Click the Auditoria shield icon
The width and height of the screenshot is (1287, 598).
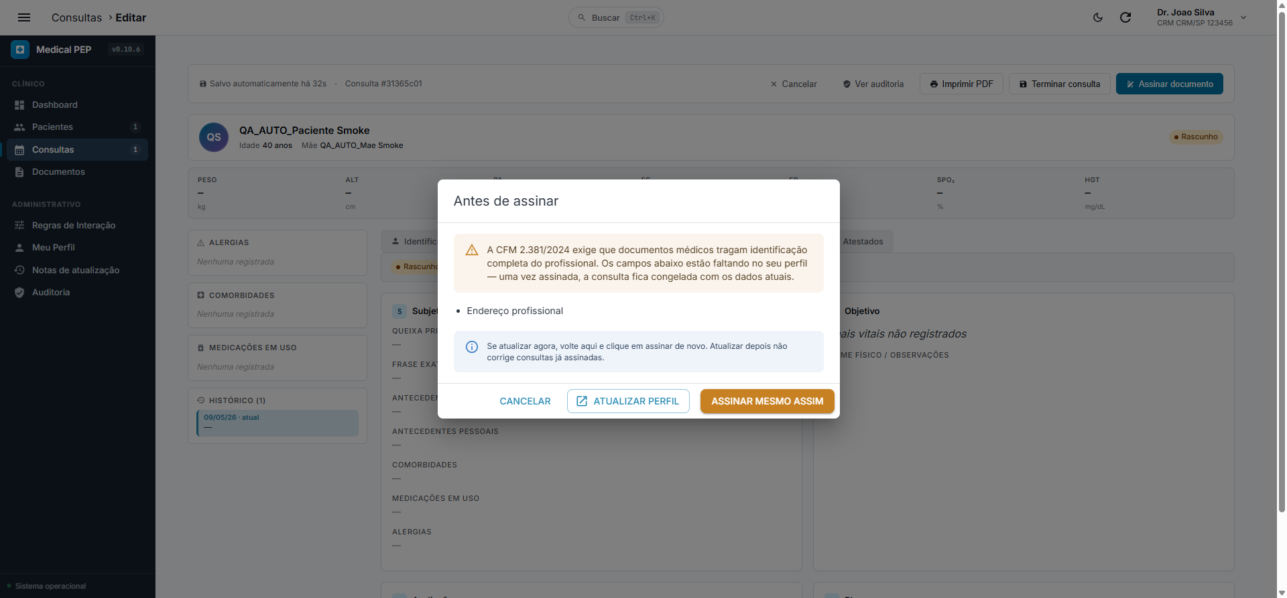tap(19, 293)
